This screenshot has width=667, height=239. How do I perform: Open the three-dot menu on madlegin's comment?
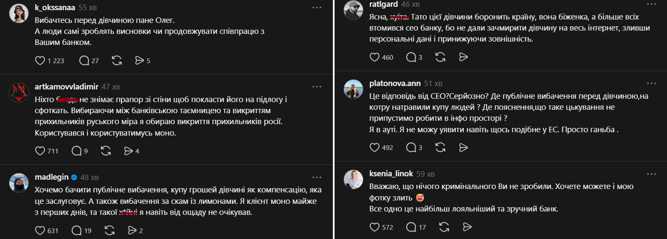pyautogui.click(x=317, y=178)
